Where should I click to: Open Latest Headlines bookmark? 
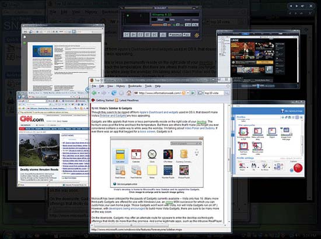(x=127, y=100)
